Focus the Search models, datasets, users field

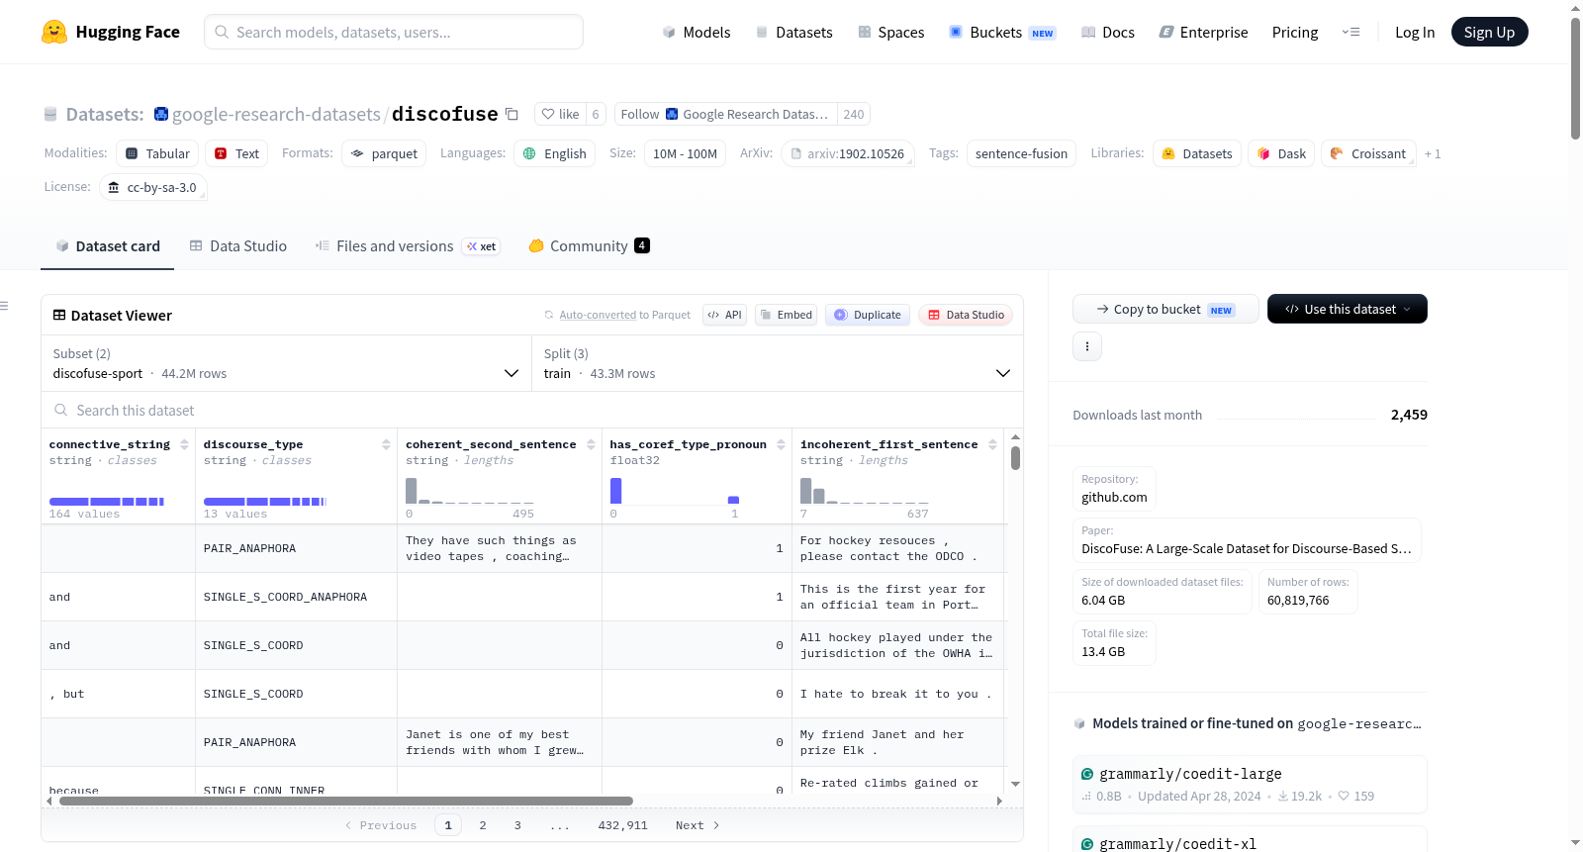394,32
